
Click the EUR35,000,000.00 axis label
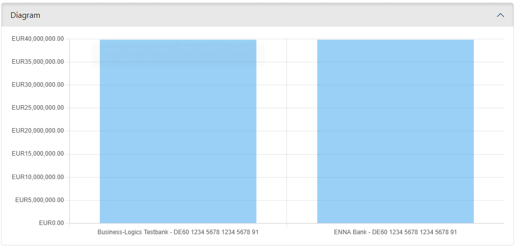38,62
